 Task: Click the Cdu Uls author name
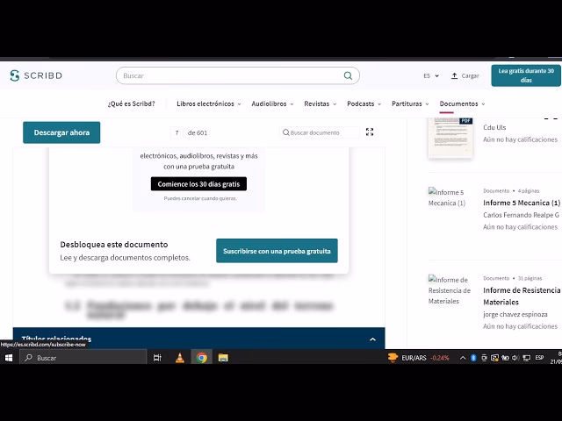(494, 127)
